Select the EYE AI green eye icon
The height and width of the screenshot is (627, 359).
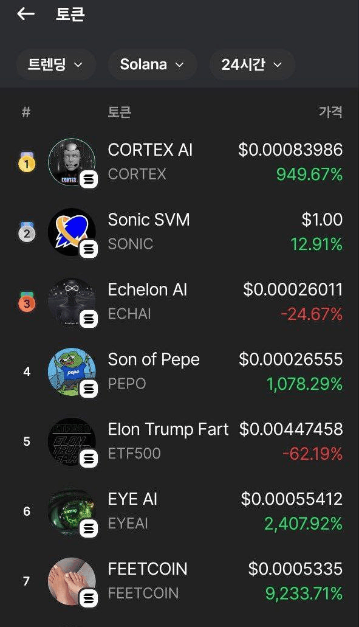(72, 511)
